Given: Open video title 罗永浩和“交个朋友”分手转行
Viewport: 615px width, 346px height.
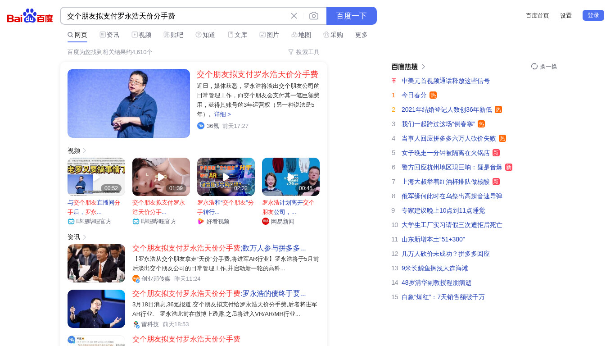Looking at the screenshot, I should [x=226, y=207].
